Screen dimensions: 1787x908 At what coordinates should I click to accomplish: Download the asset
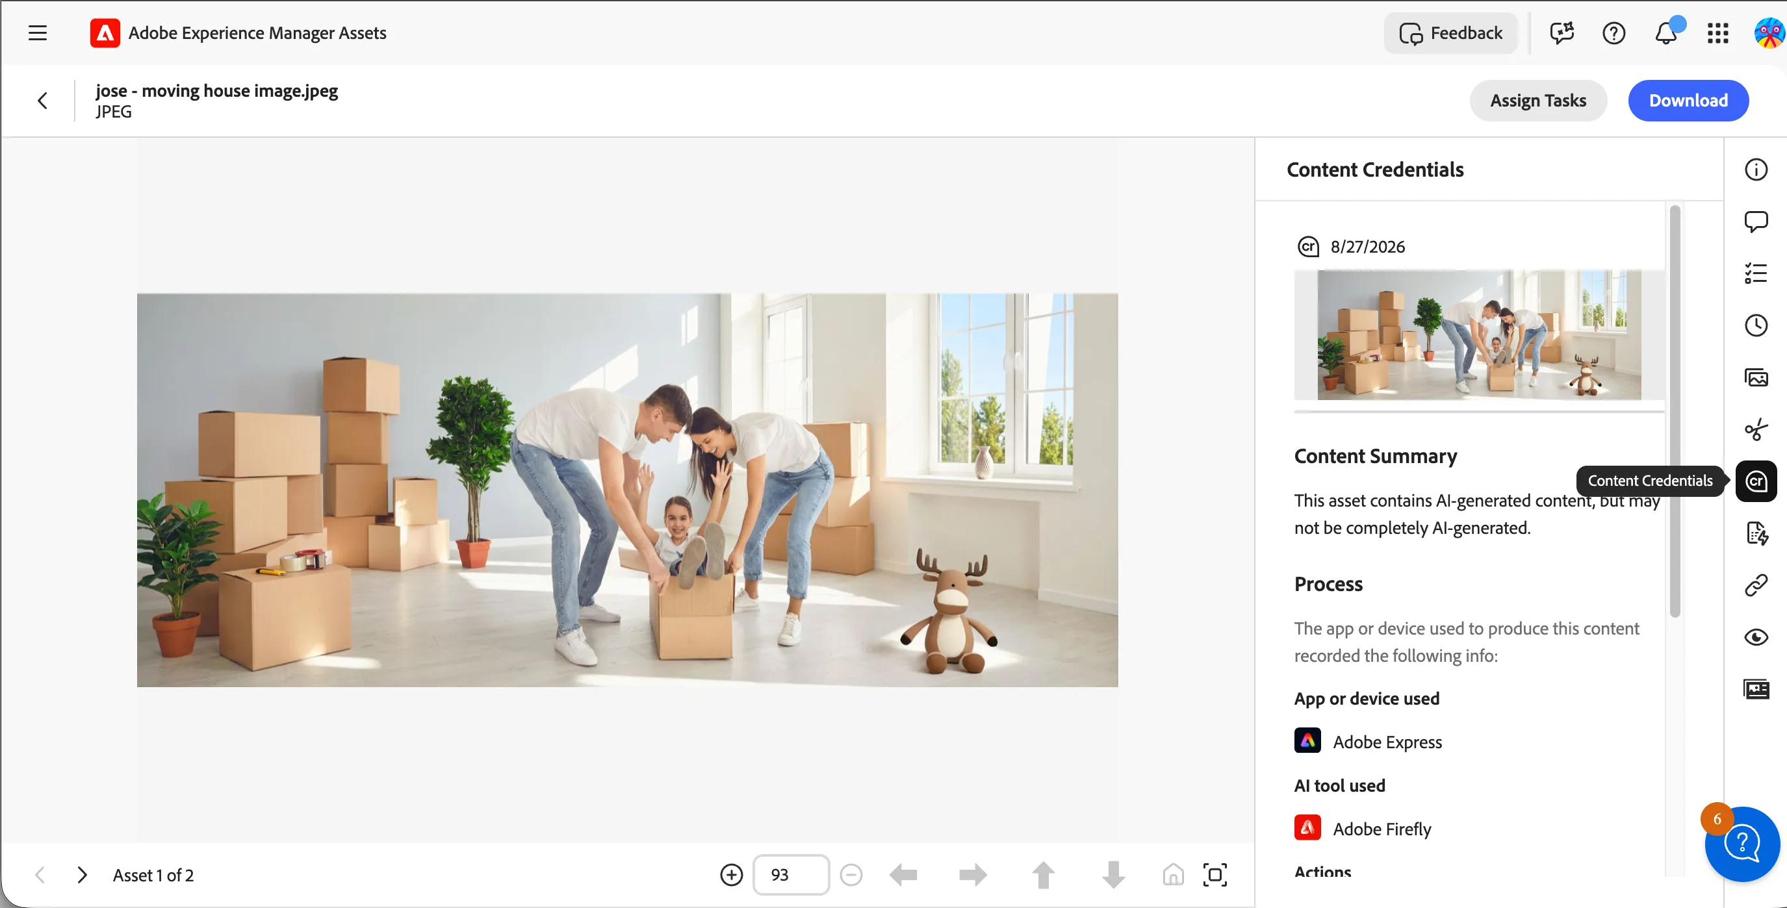click(x=1688, y=101)
